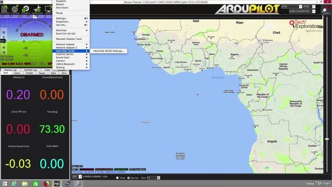Image resolution: width=332 pixels, height=187 pixels.
Task: Switch to the Servo tab
Action: 64,73
